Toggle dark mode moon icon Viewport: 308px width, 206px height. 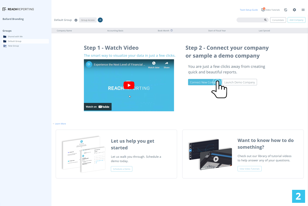tap(286, 10)
